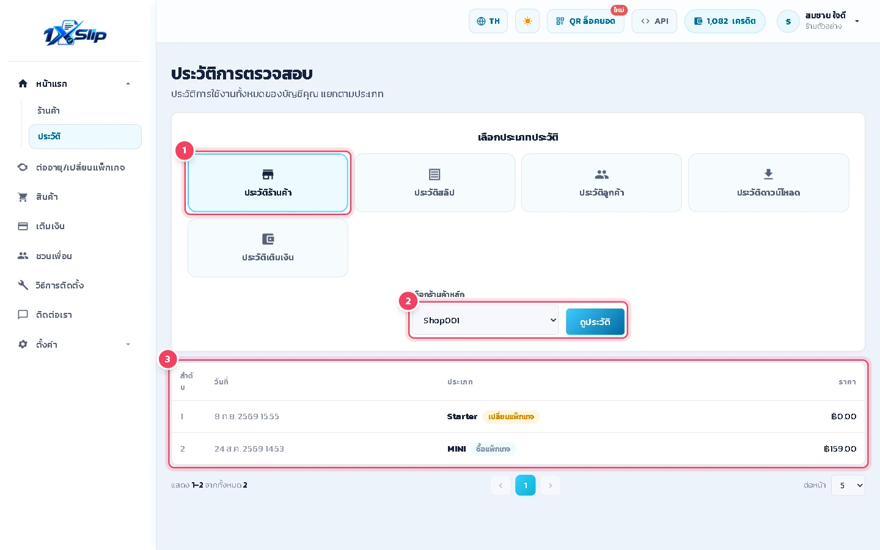Click the Starter package row text
The image size is (880, 550).
pos(462,417)
